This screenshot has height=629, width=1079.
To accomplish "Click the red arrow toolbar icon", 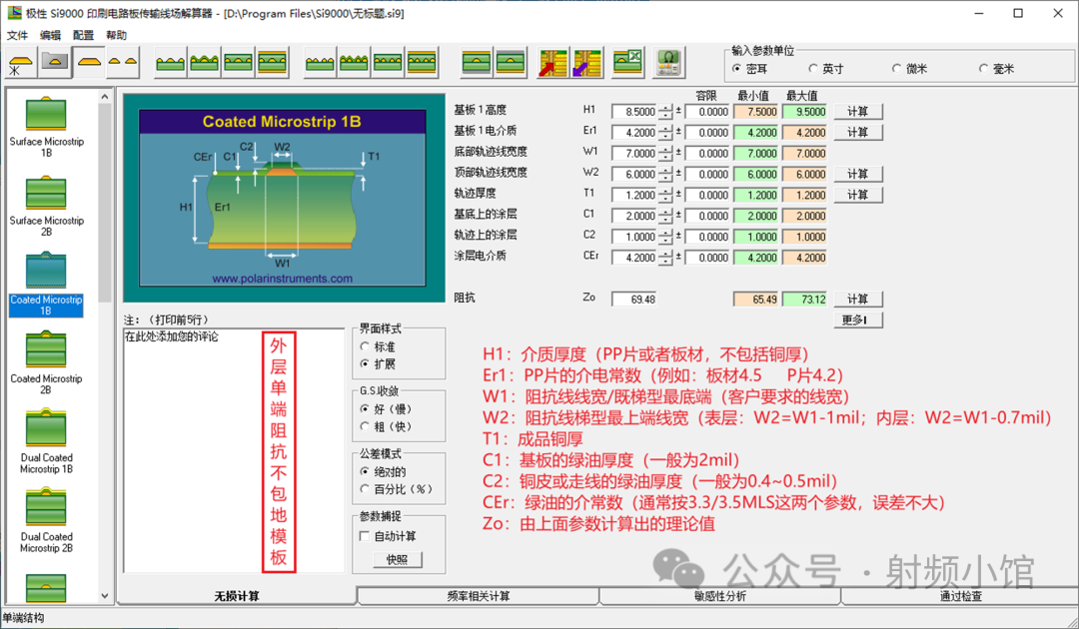I will pyautogui.click(x=552, y=63).
